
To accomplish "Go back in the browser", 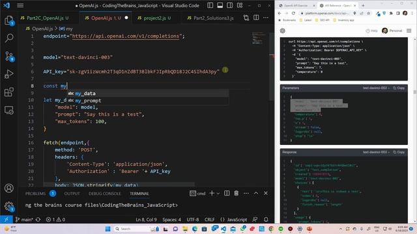I will click(x=280, y=13).
